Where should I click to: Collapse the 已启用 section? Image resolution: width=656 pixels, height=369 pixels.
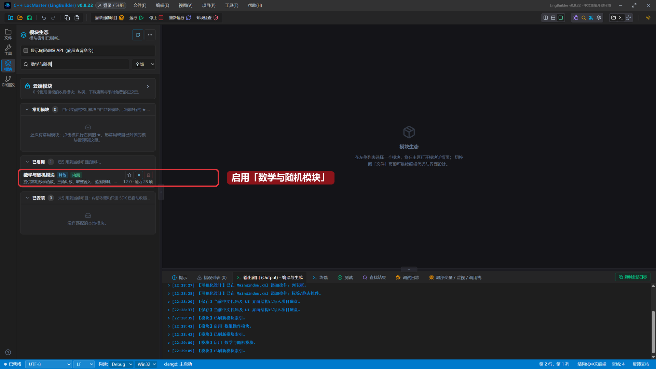point(27,162)
